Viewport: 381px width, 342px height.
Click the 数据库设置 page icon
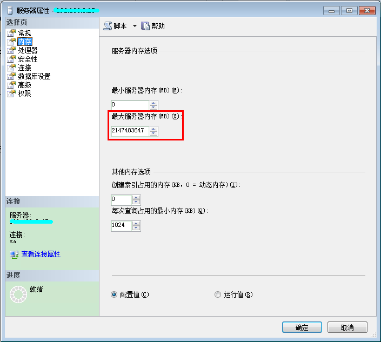tap(11, 76)
